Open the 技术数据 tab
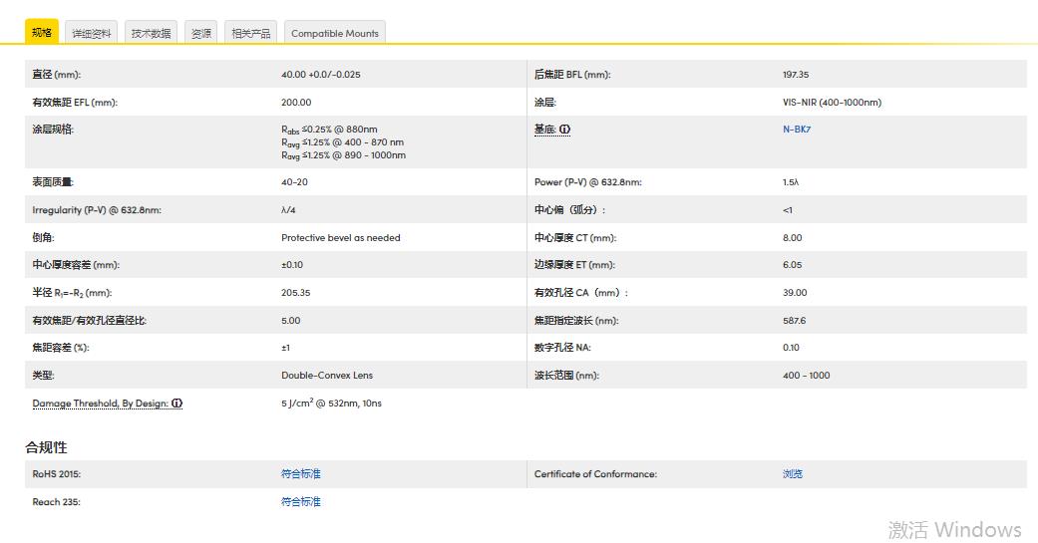The image size is (1038, 543). 152,33
